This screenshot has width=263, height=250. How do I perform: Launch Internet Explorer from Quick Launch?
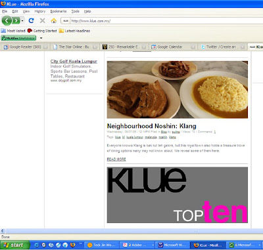pyautogui.click(x=36, y=245)
